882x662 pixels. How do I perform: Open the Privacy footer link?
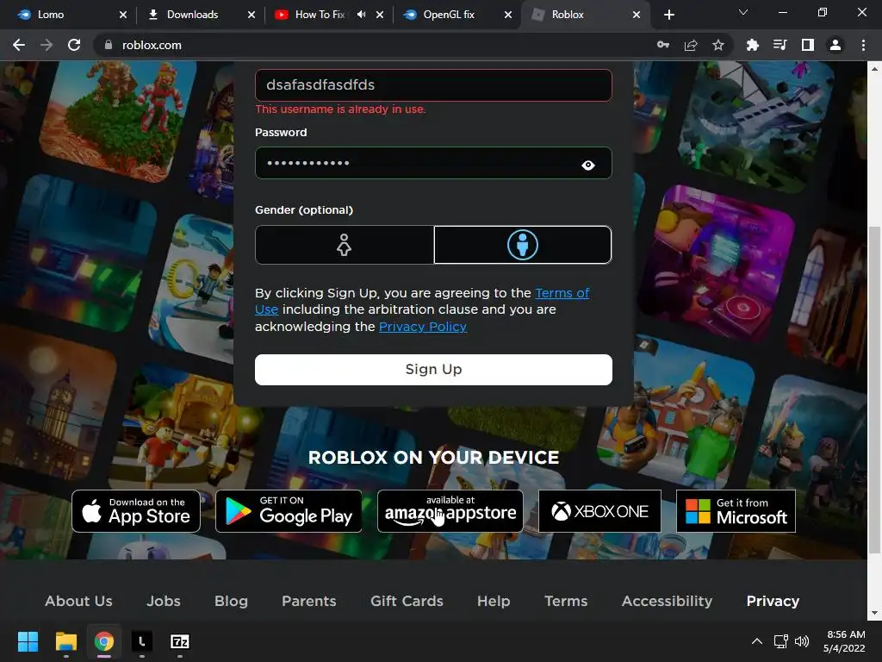773,601
